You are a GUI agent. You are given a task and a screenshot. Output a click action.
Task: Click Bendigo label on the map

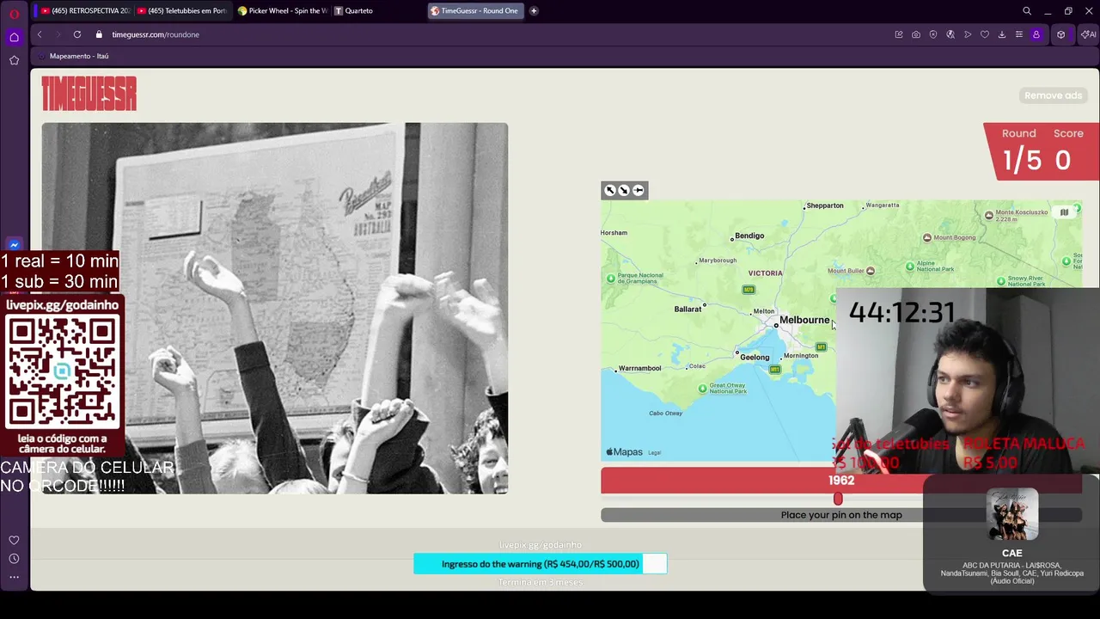click(x=749, y=236)
